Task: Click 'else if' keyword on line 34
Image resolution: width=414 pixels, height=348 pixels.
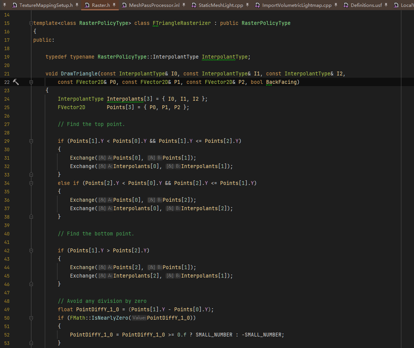Action: tap(69, 183)
